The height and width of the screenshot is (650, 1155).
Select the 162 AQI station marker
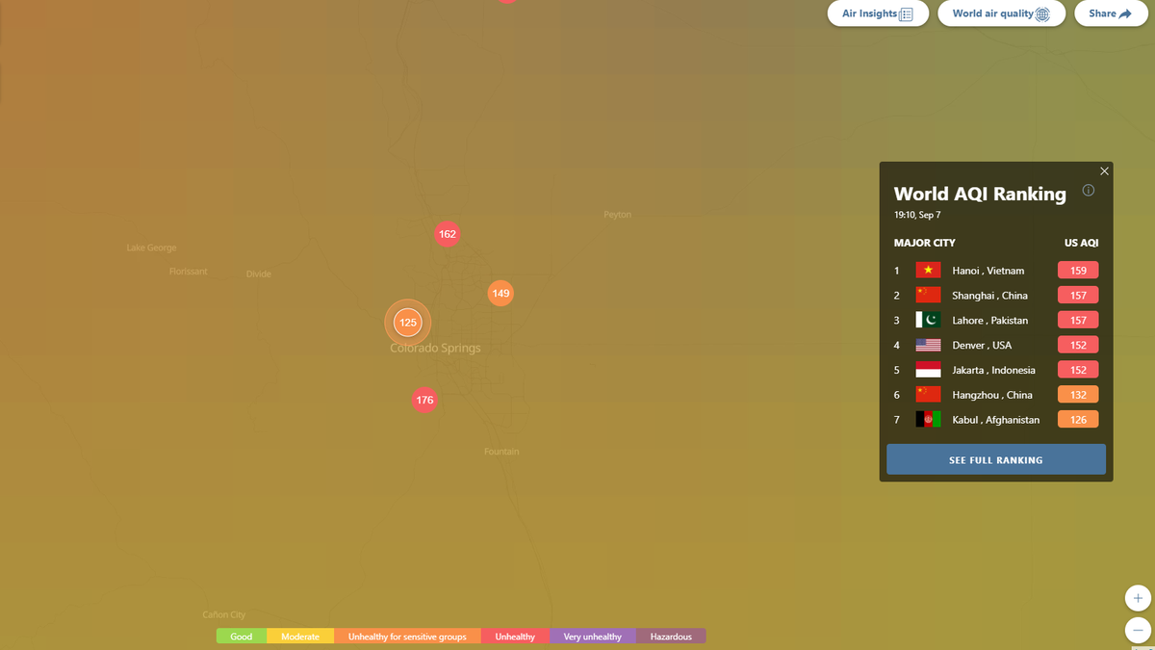click(x=447, y=234)
